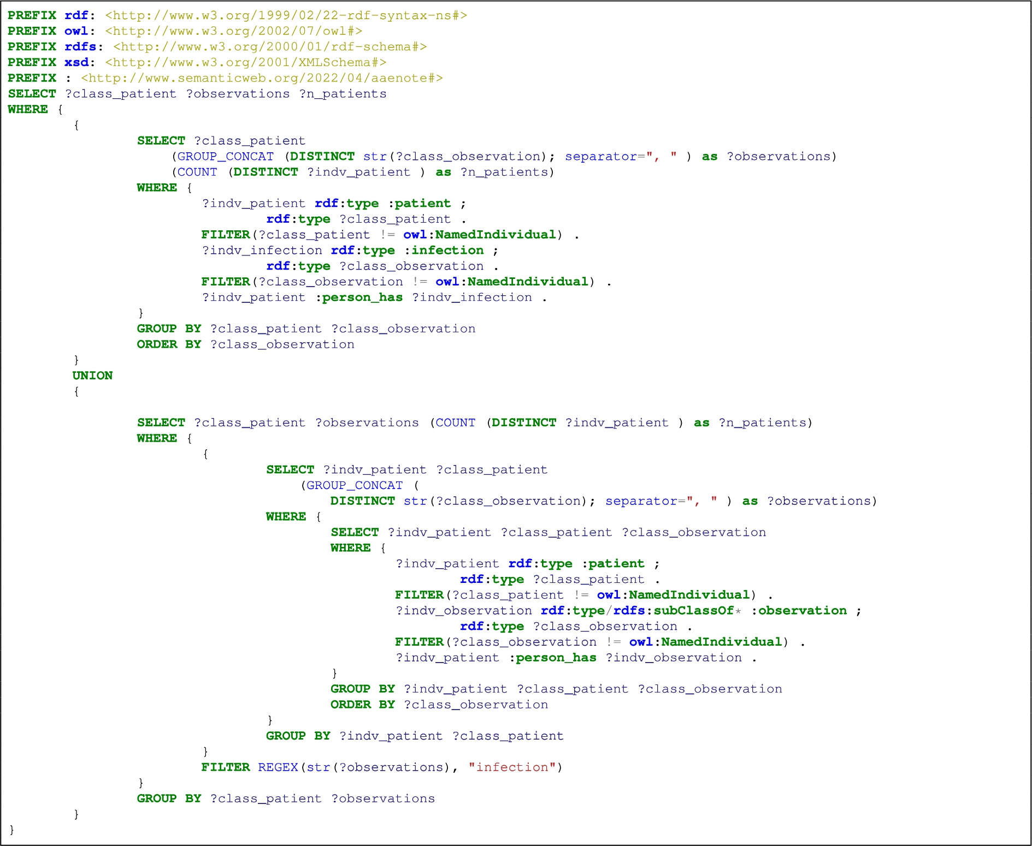Click the REGEX function name
The width and height of the screenshot is (1032, 846).
(278, 767)
